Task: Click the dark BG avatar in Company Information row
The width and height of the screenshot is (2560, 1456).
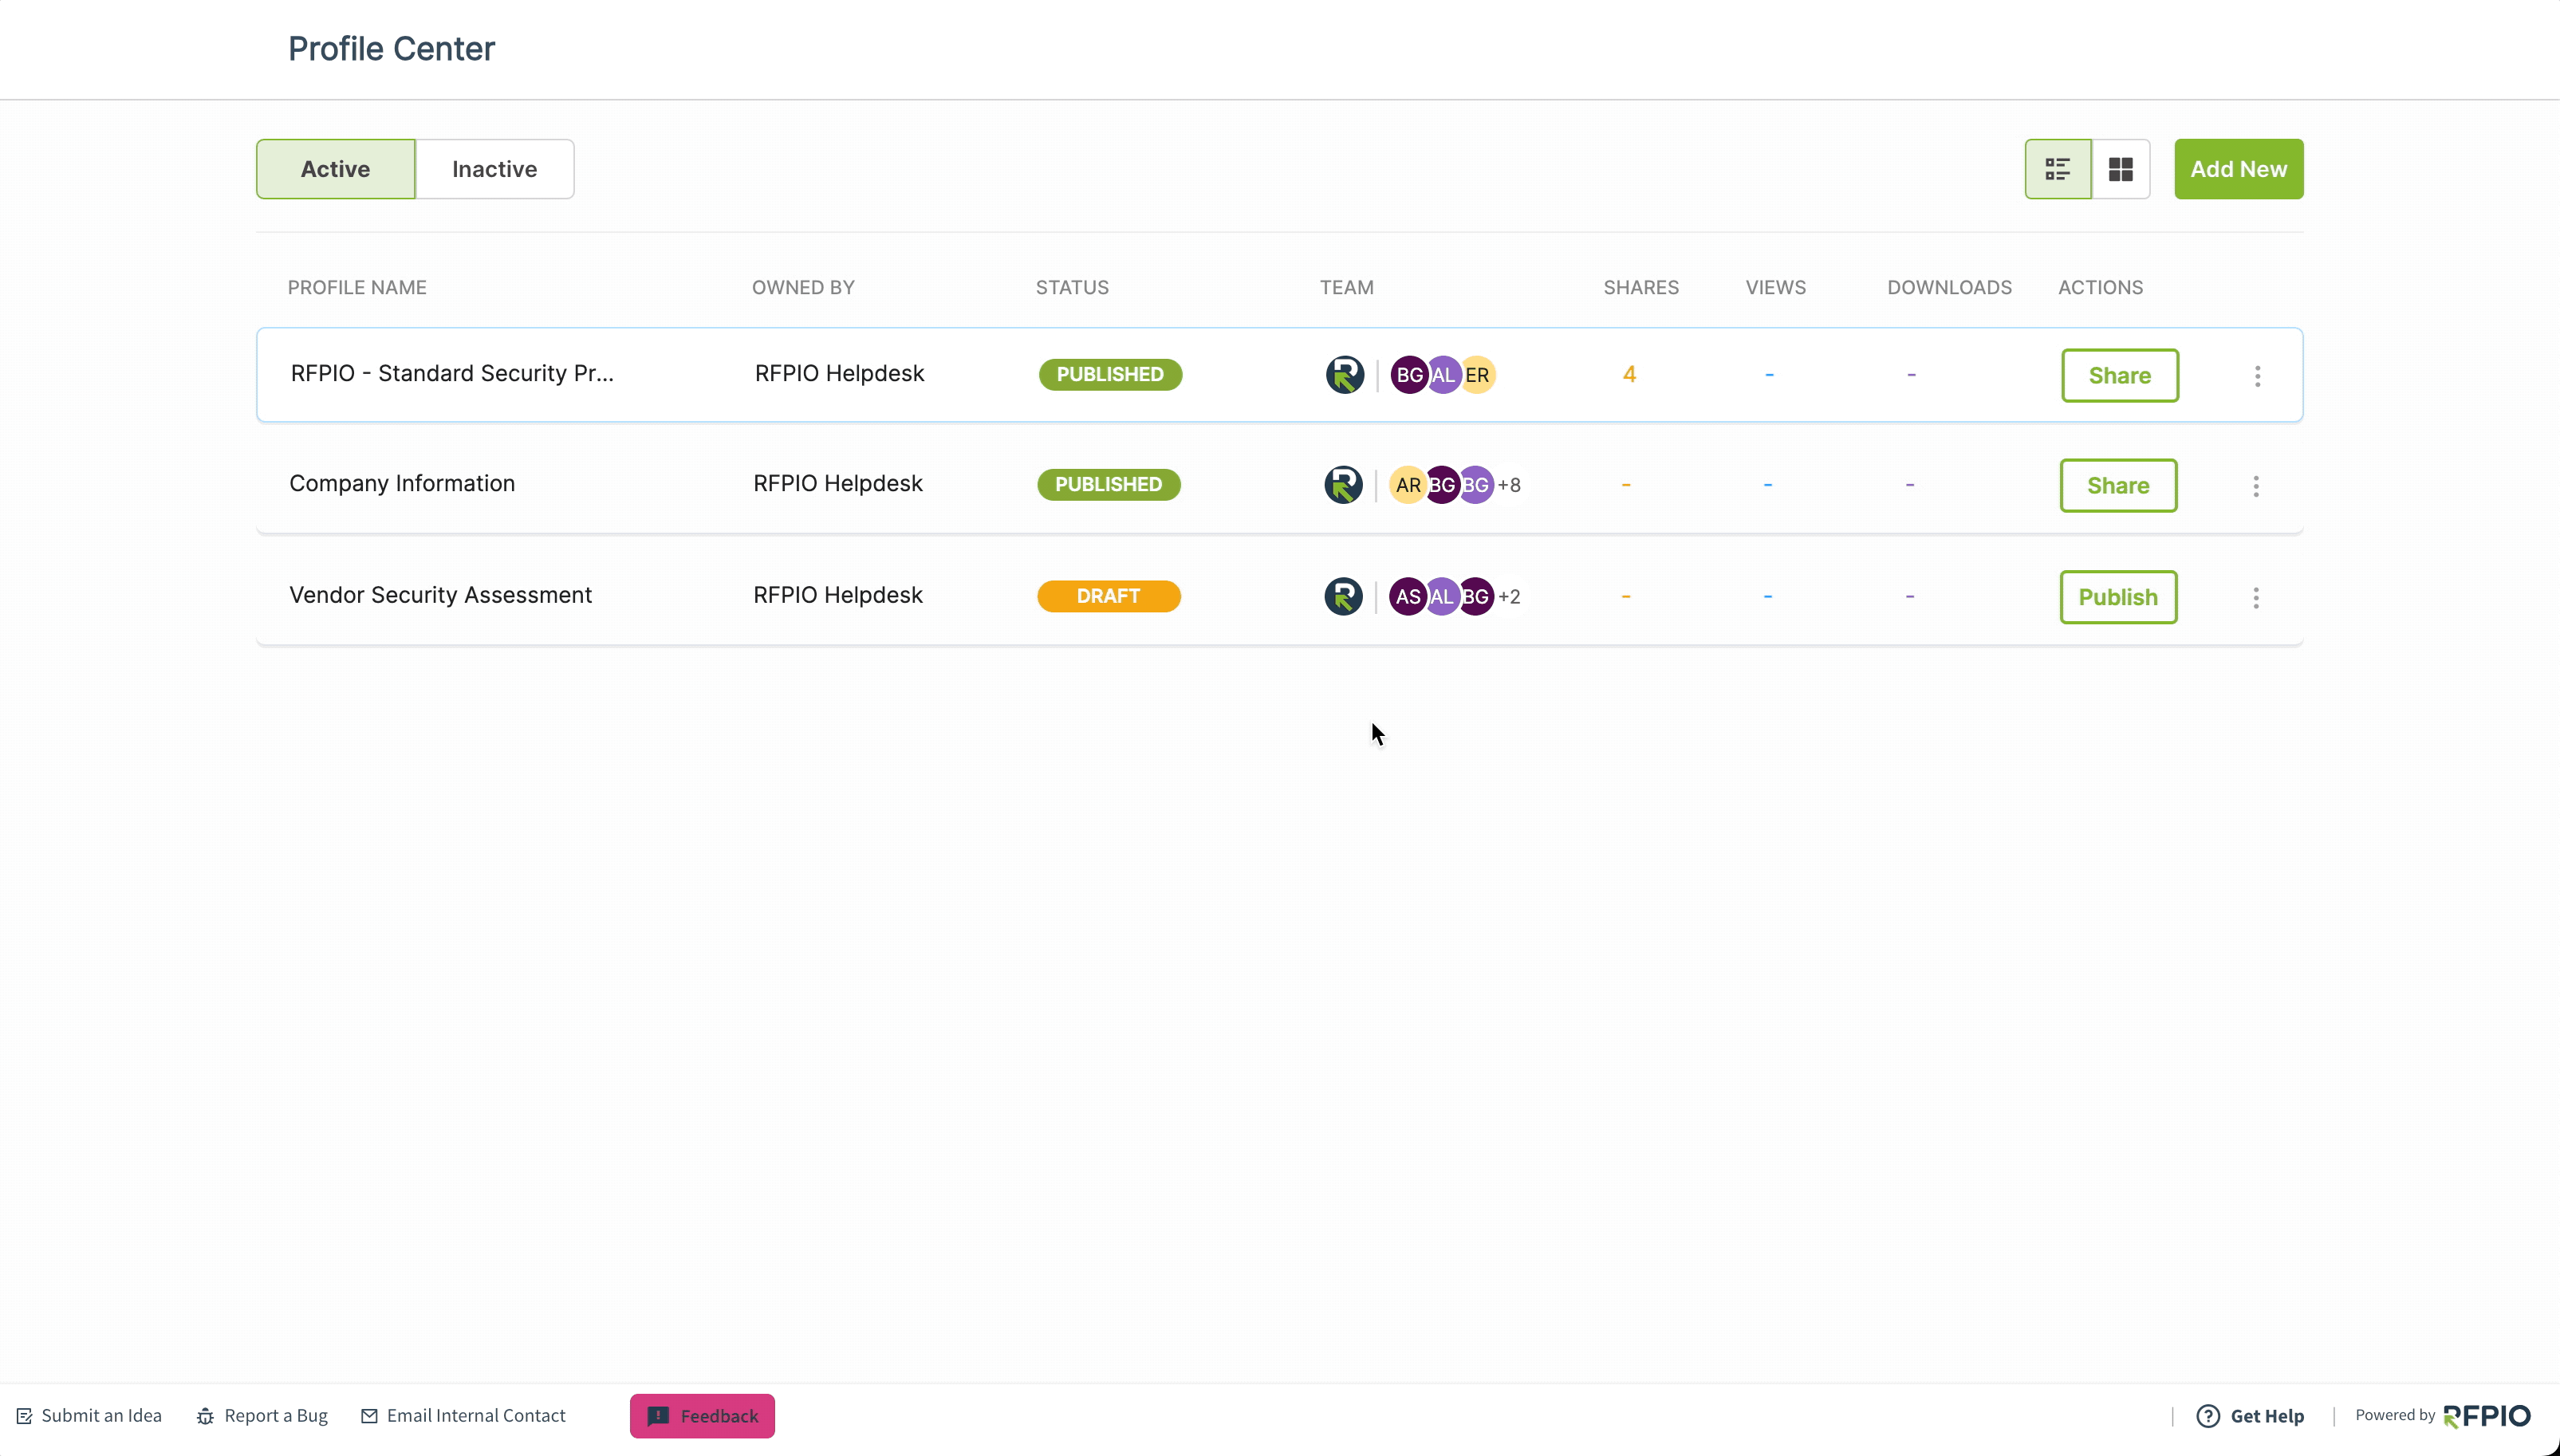Action: click(x=1441, y=485)
